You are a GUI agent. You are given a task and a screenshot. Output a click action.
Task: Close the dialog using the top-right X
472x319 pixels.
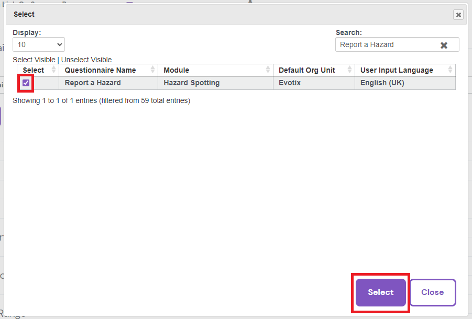click(458, 15)
